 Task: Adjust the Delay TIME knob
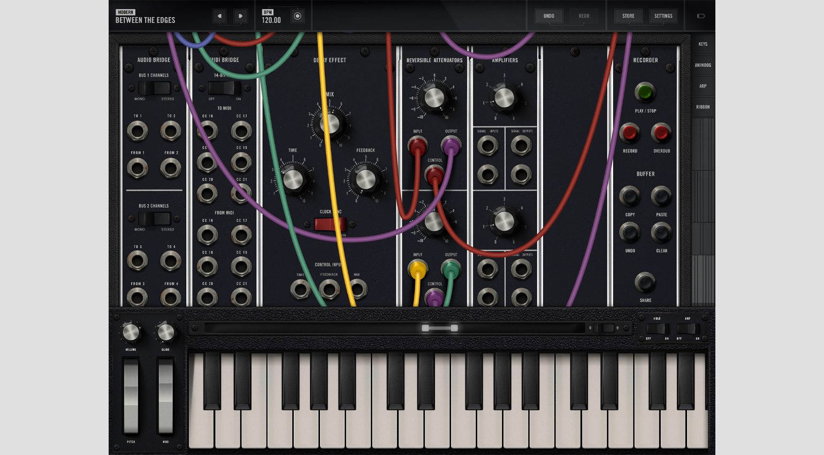tap(293, 180)
